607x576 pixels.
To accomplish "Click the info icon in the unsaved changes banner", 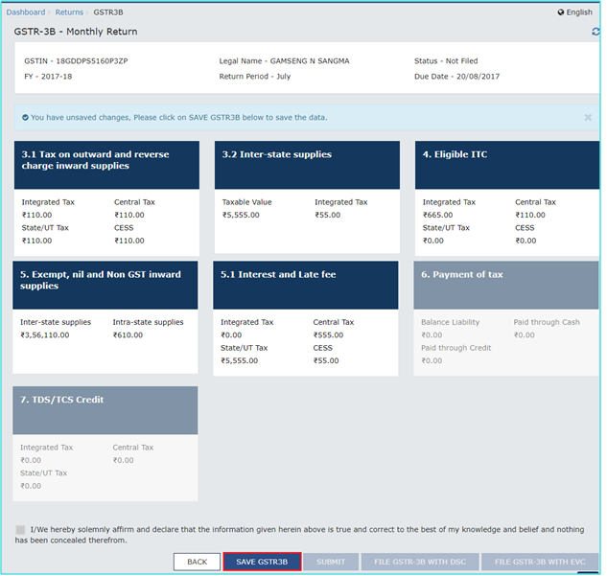I will click(24, 118).
